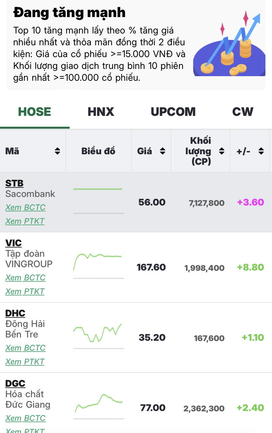Open the DGC price mini chart
The height and width of the screenshot is (433, 272).
[x=98, y=406]
